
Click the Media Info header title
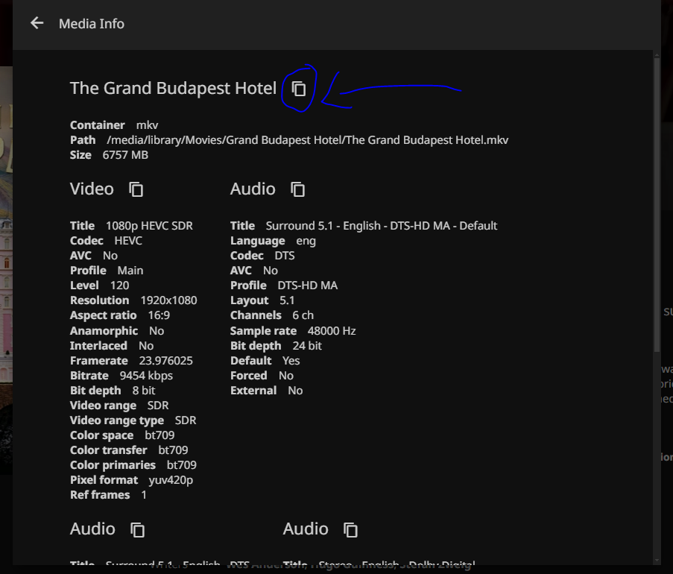pyautogui.click(x=92, y=24)
